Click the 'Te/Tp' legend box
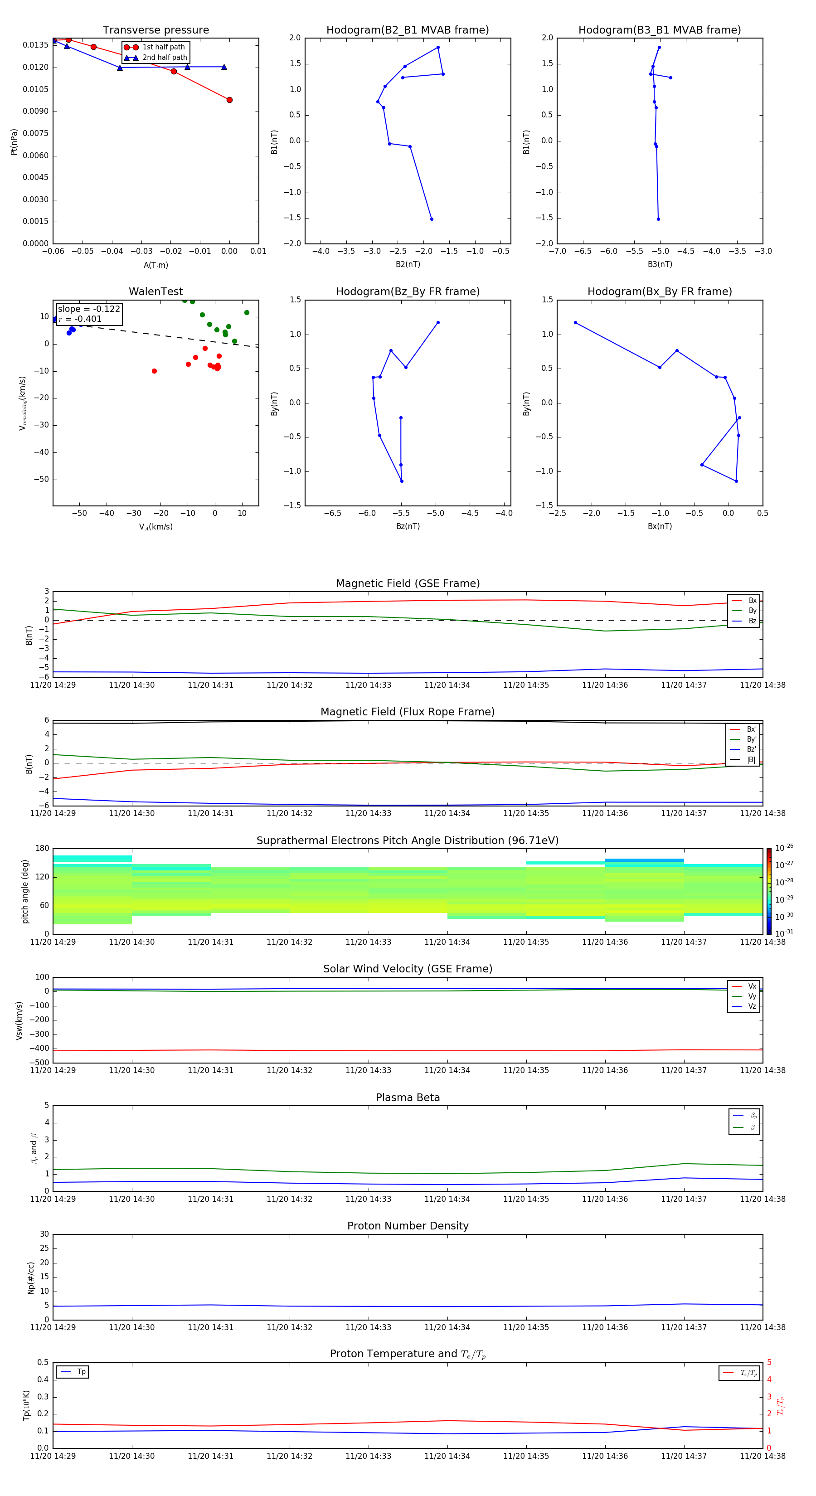This screenshot has height=1496, width=816. tap(739, 1373)
